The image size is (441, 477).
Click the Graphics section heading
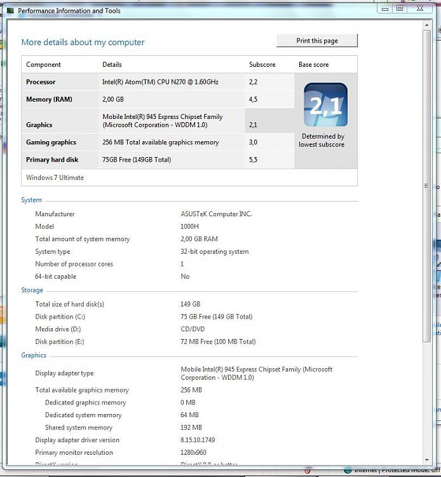tap(34, 355)
